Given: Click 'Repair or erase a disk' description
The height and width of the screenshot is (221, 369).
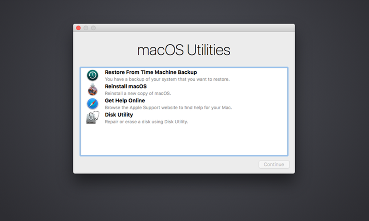Looking at the screenshot, I should 146,122.
